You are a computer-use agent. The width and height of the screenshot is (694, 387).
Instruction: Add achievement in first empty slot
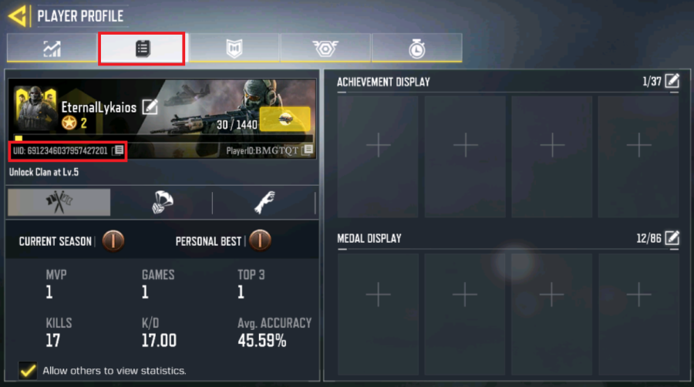click(x=378, y=145)
